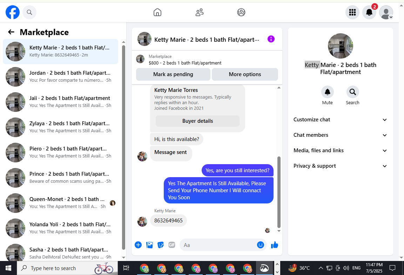Image resolution: width=404 pixels, height=275 pixels.
Task: Expand Media, files and links section
Action: [x=340, y=150]
